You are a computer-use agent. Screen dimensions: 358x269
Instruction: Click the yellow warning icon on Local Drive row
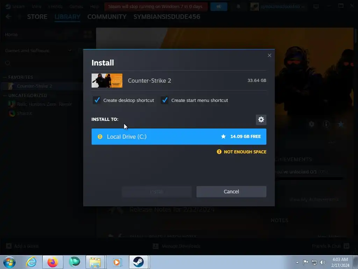point(100,137)
